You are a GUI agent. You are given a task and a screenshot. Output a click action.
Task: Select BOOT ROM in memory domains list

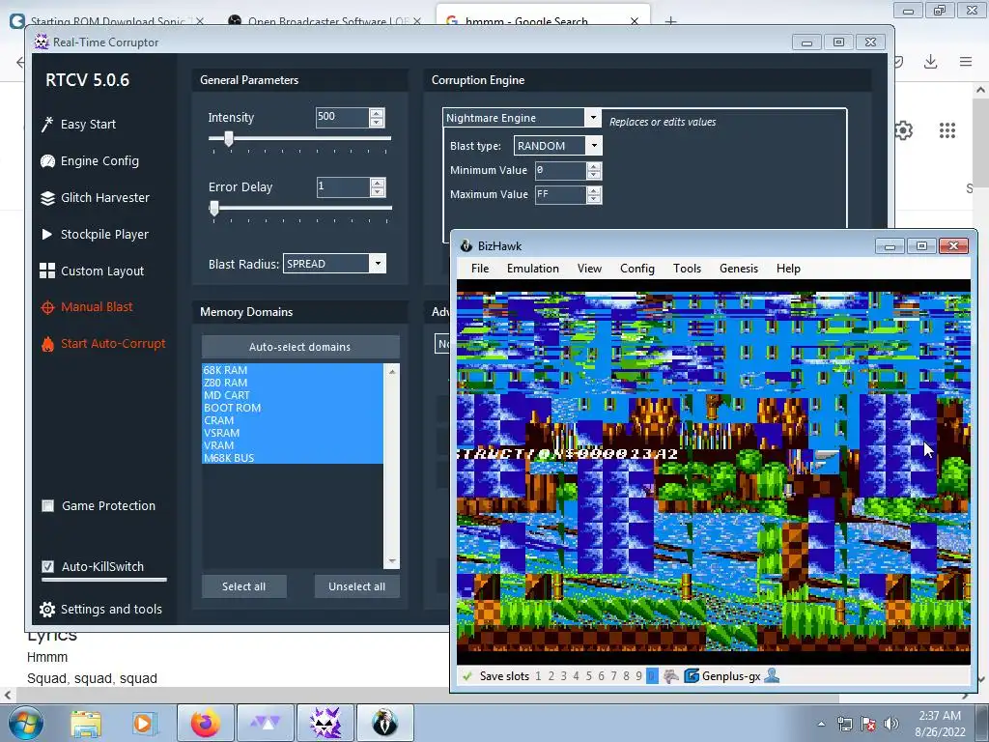(292, 408)
